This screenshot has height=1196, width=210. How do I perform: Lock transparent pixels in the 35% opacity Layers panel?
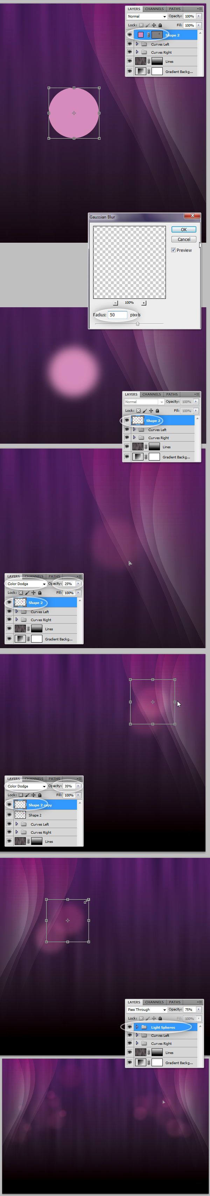pyautogui.click(x=21, y=795)
